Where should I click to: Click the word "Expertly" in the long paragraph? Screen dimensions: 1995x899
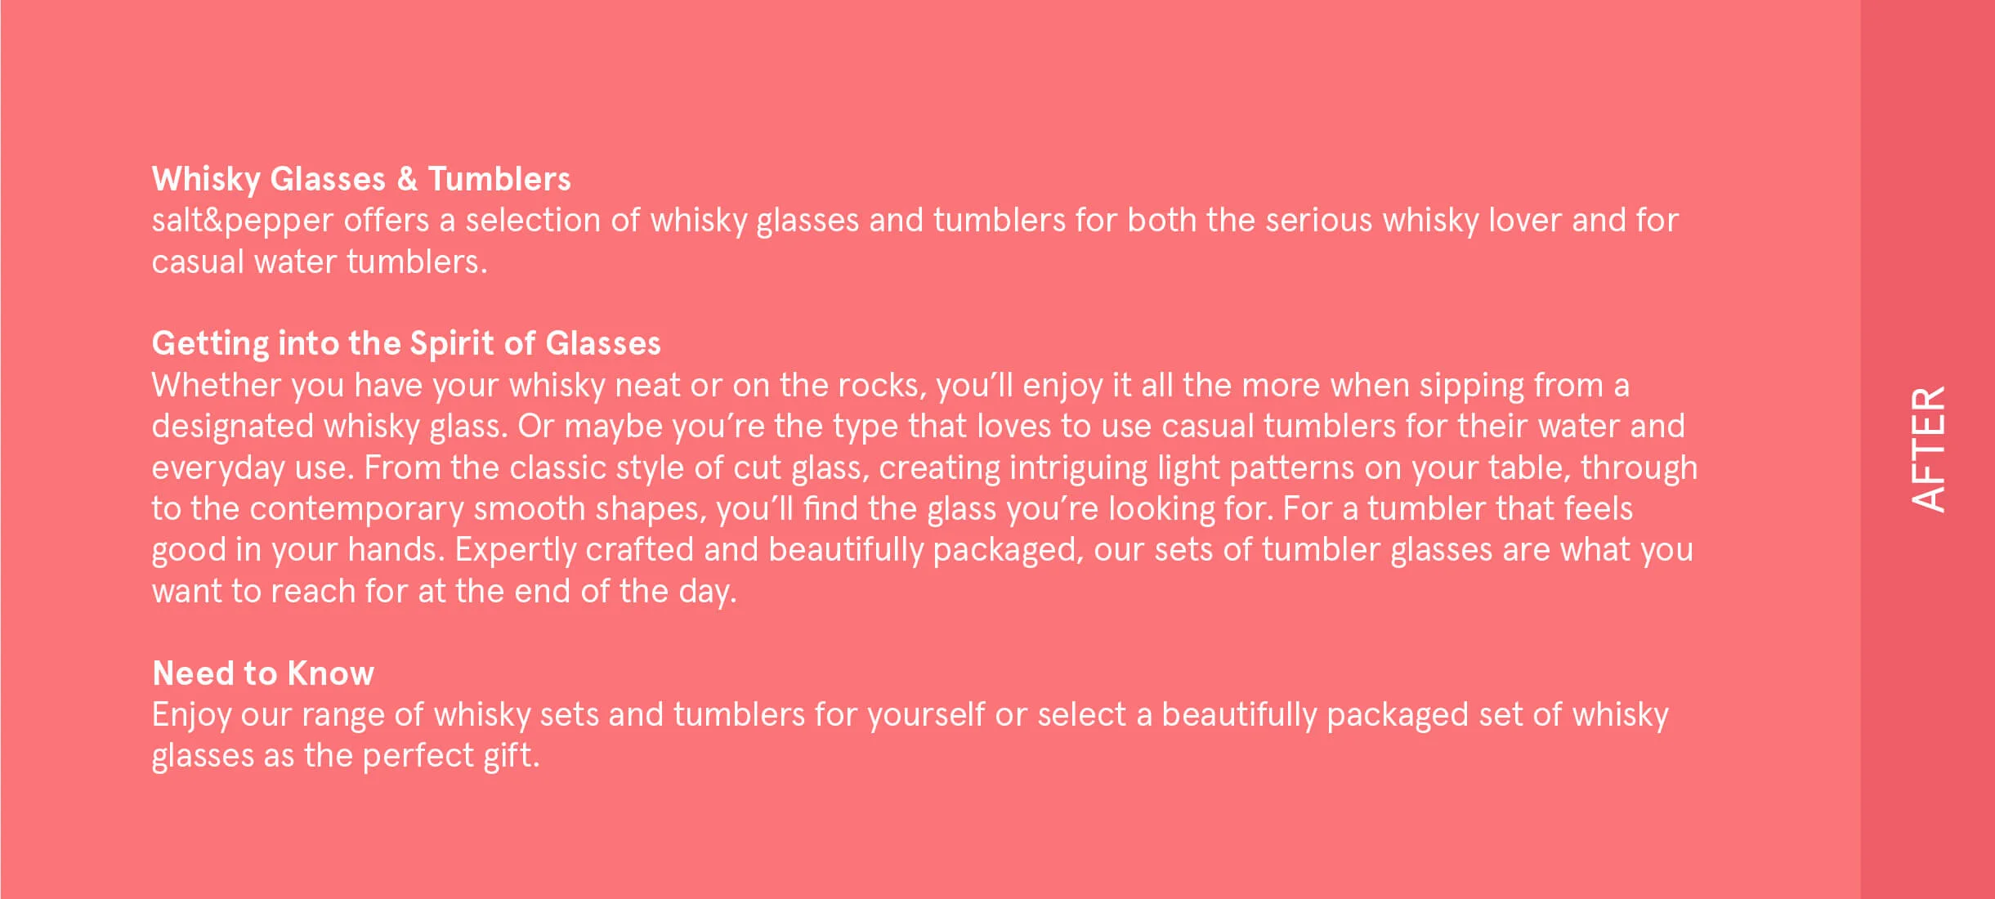pos(515,549)
